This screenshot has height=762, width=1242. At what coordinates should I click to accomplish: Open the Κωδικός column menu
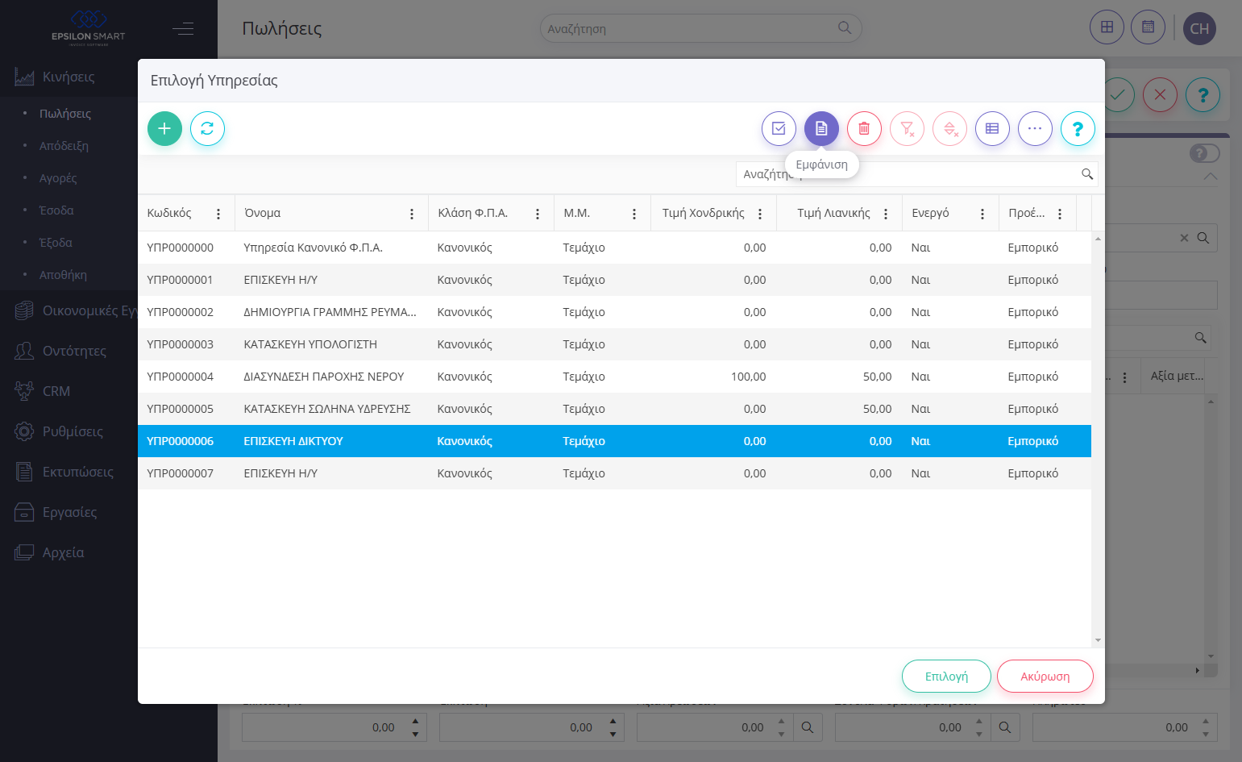218,214
